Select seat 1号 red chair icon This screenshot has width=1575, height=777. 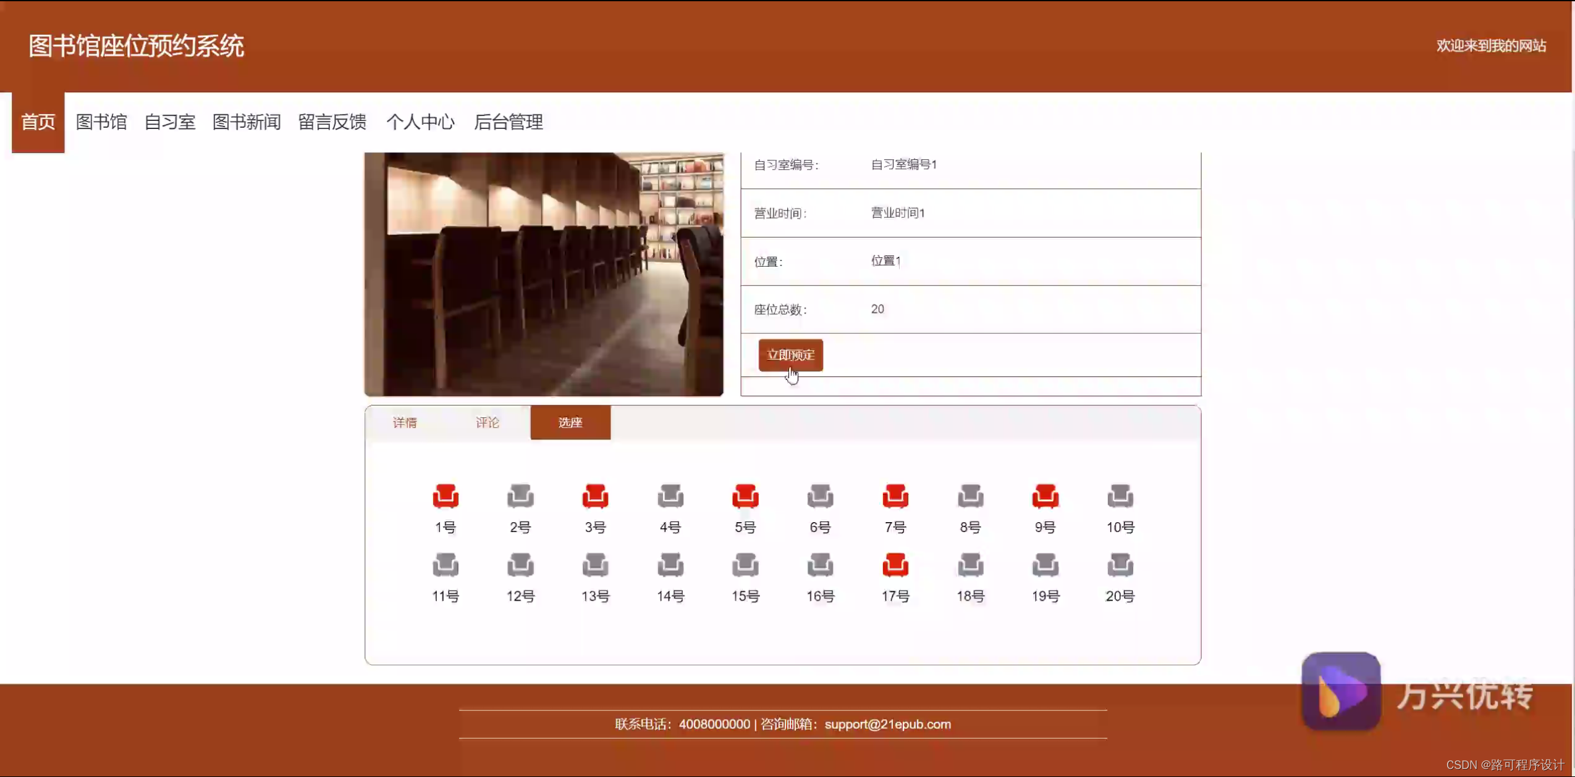coord(445,496)
